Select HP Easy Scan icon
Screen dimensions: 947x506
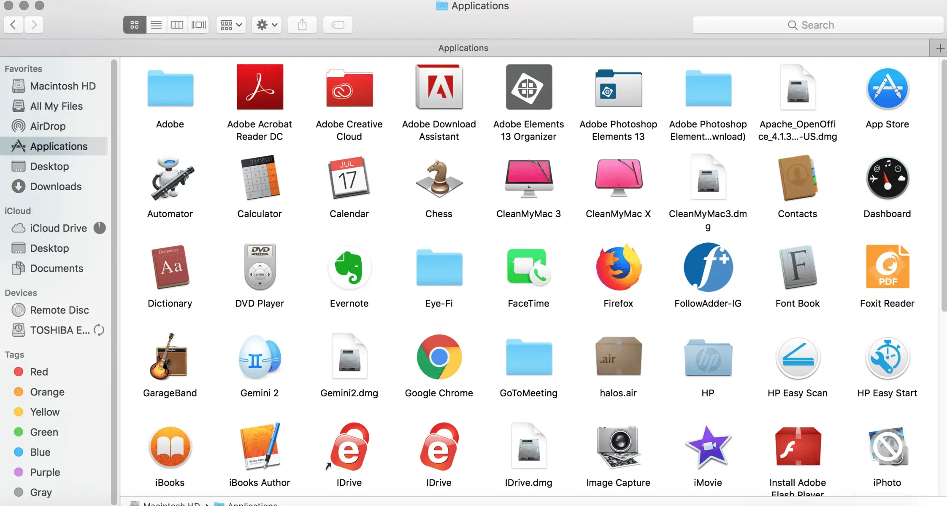coord(798,358)
